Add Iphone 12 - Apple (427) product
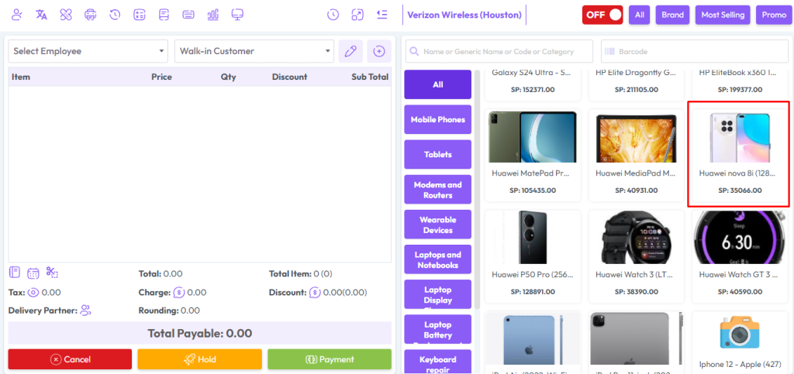The width and height of the screenshot is (794, 374). pos(740,343)
